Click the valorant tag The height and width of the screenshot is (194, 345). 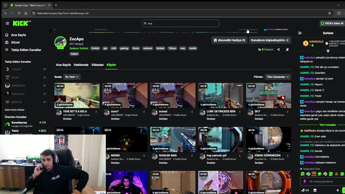148,48
